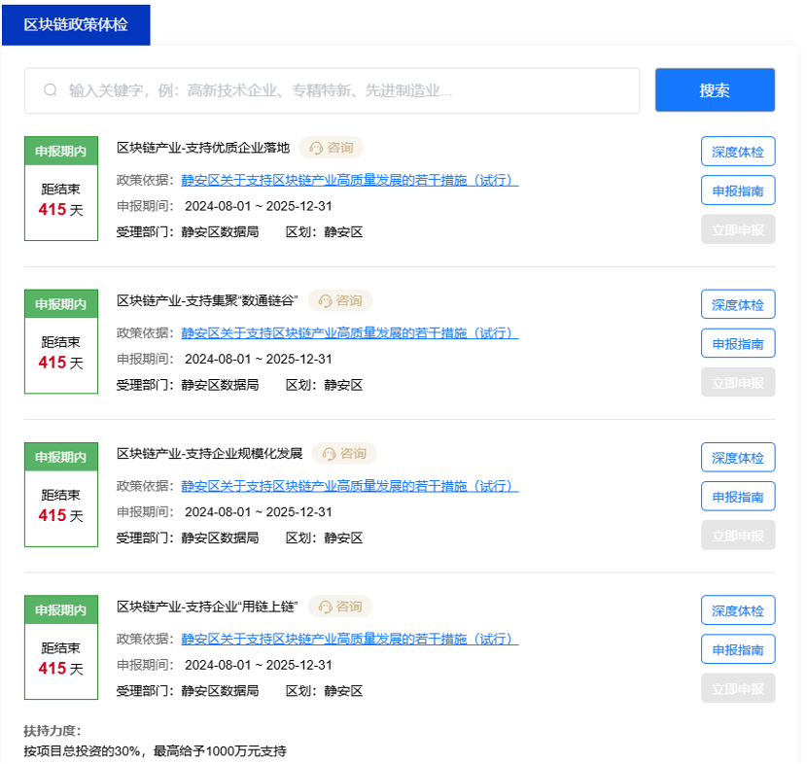Click 咨询 headset icon for 支持企业规模化发展
The width and height of the screenshot is (807, 764).
[329, 454]
